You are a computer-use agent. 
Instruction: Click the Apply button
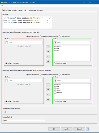click(x=67, y=129)
